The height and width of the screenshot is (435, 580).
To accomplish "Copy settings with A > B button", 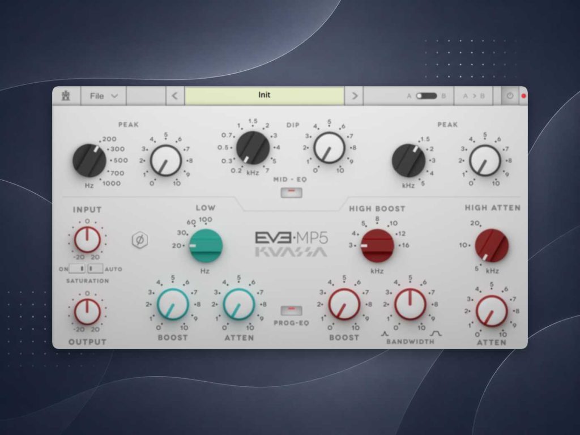I will [474, 96].
